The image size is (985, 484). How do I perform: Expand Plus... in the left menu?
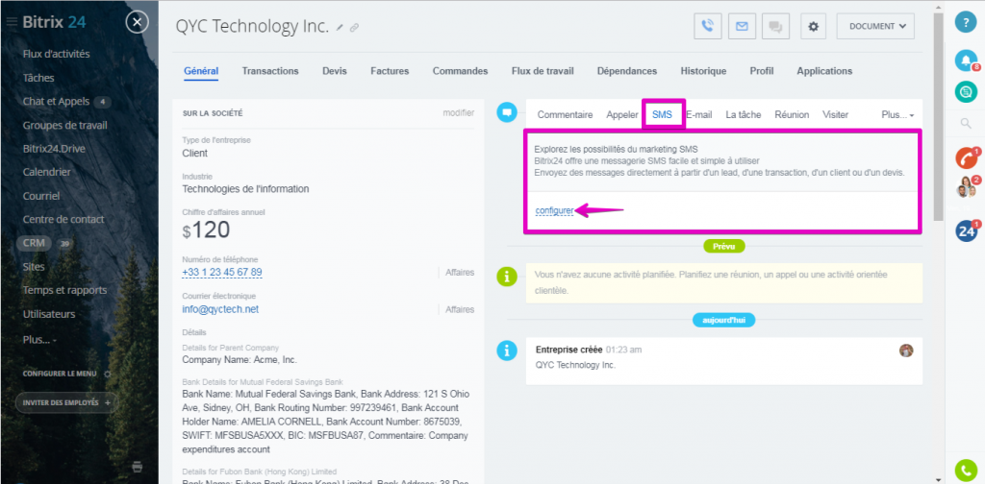tap(38, 340)
